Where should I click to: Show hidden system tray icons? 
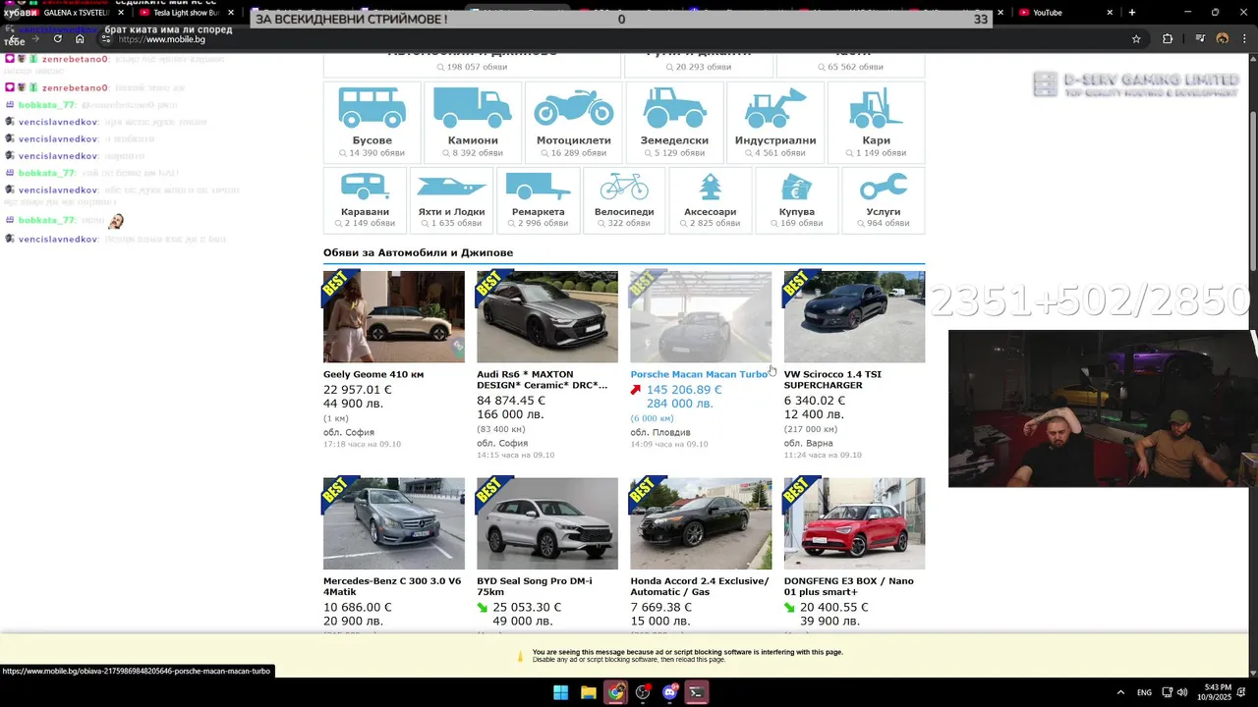[1120, 692]
